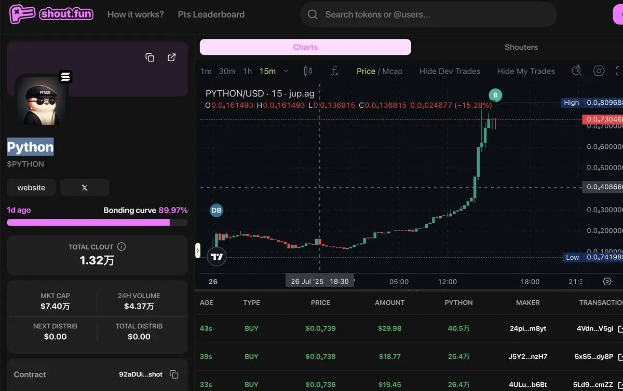The width and height of the screenshot is (623, 391).
Task: Click the MKT CAP $7.40万 value
Action: coord(55,306)
